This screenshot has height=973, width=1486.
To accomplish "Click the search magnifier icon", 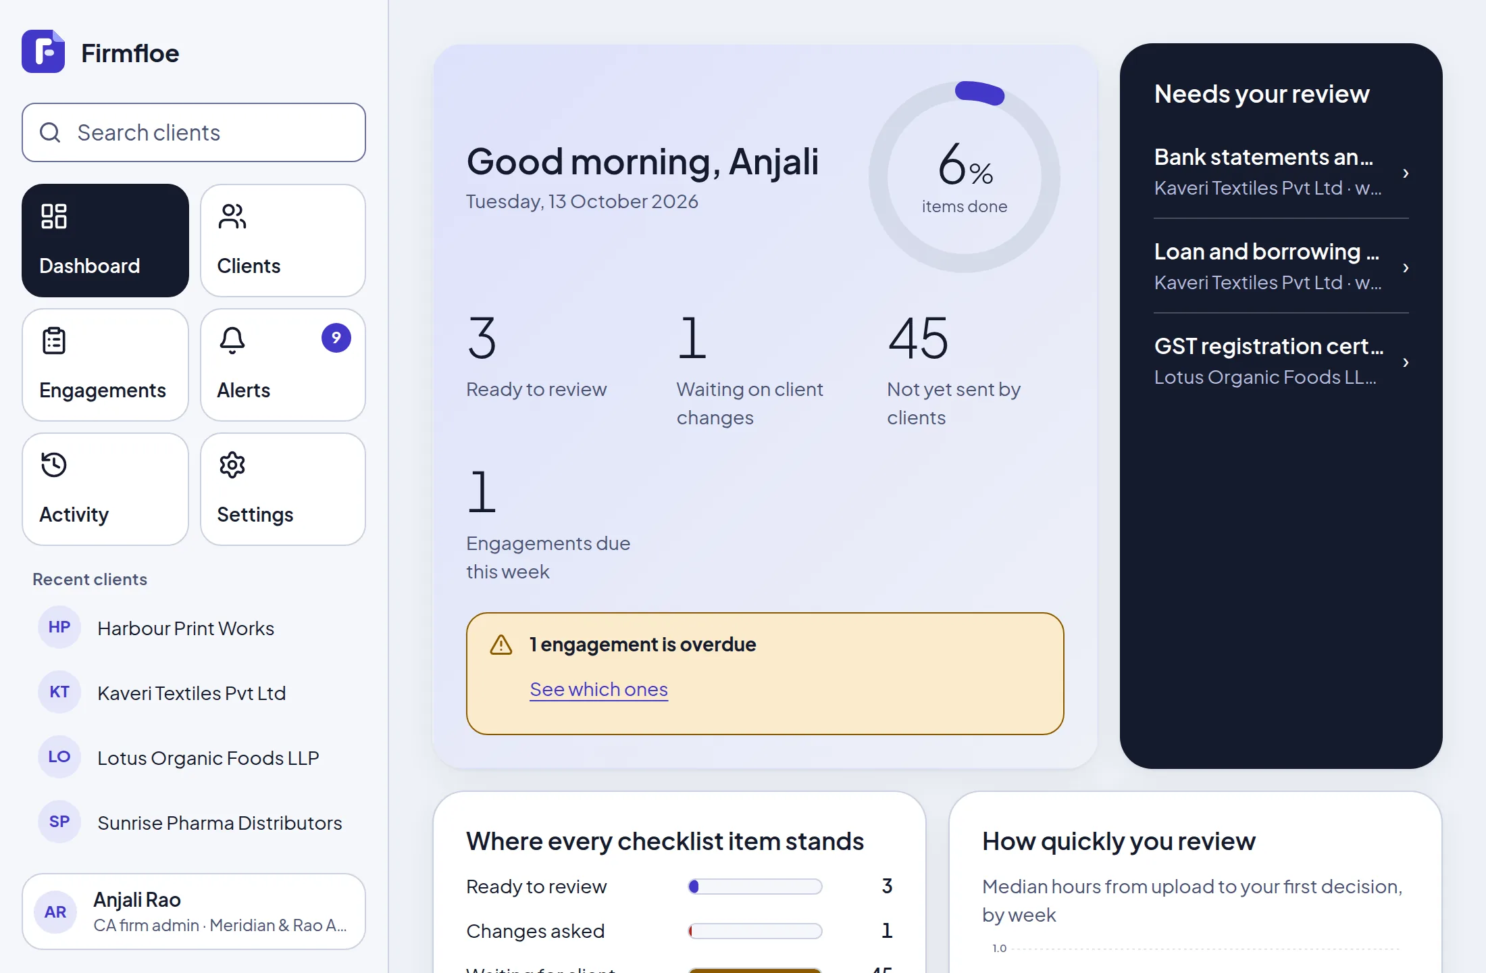I will 50,132.
